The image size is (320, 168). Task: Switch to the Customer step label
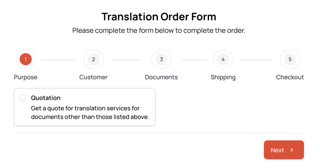[x=93, y=77]
